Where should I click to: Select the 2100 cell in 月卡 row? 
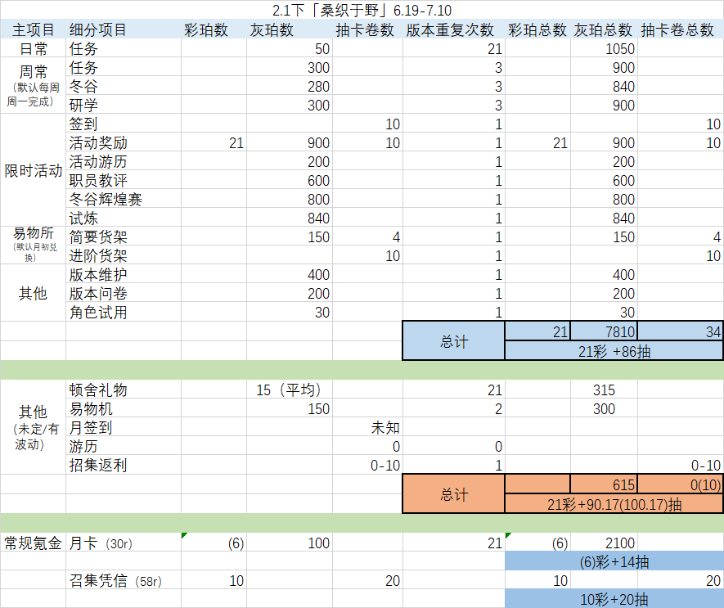click(604, 542)
